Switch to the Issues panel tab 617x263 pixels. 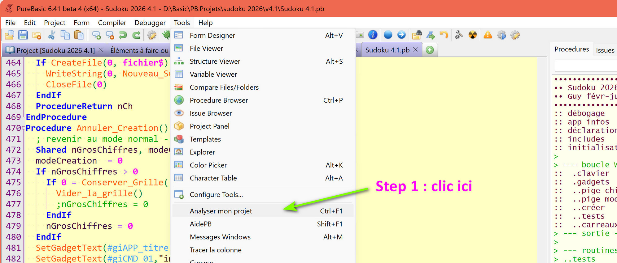pos(605,50)
